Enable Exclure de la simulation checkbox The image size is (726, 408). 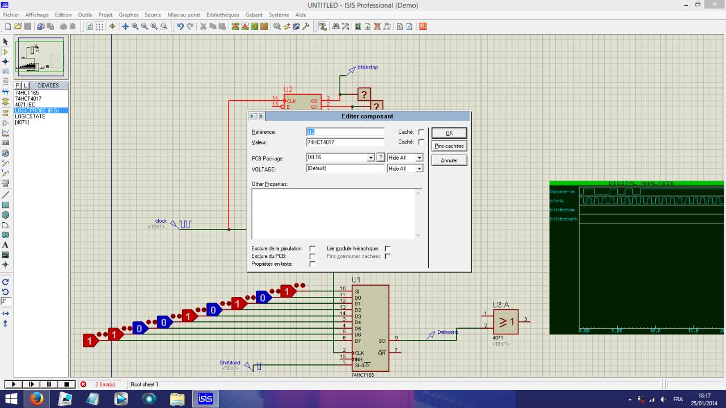click(312, 249)
